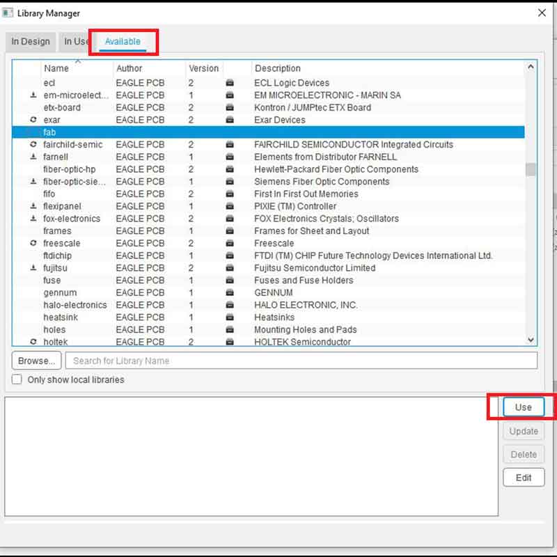Click managed-library icon in ftdichip row
The height and width of the screenshot is (557, 557).
(x=230, y=256)
